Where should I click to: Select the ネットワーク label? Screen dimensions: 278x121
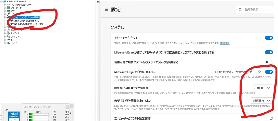[16, 37]
